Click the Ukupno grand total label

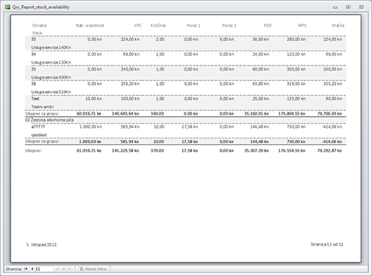(33, 150)
